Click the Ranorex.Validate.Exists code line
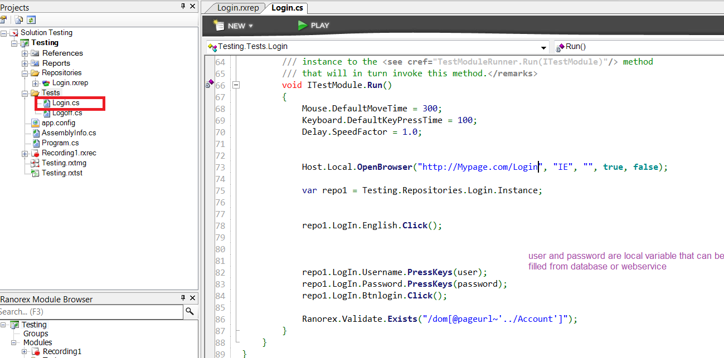The width and height of the screenshot is (724, 358). tap(440, 319)
